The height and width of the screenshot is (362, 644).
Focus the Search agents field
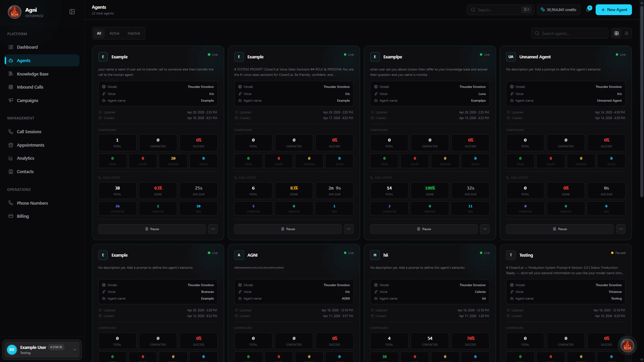(570, 33)
